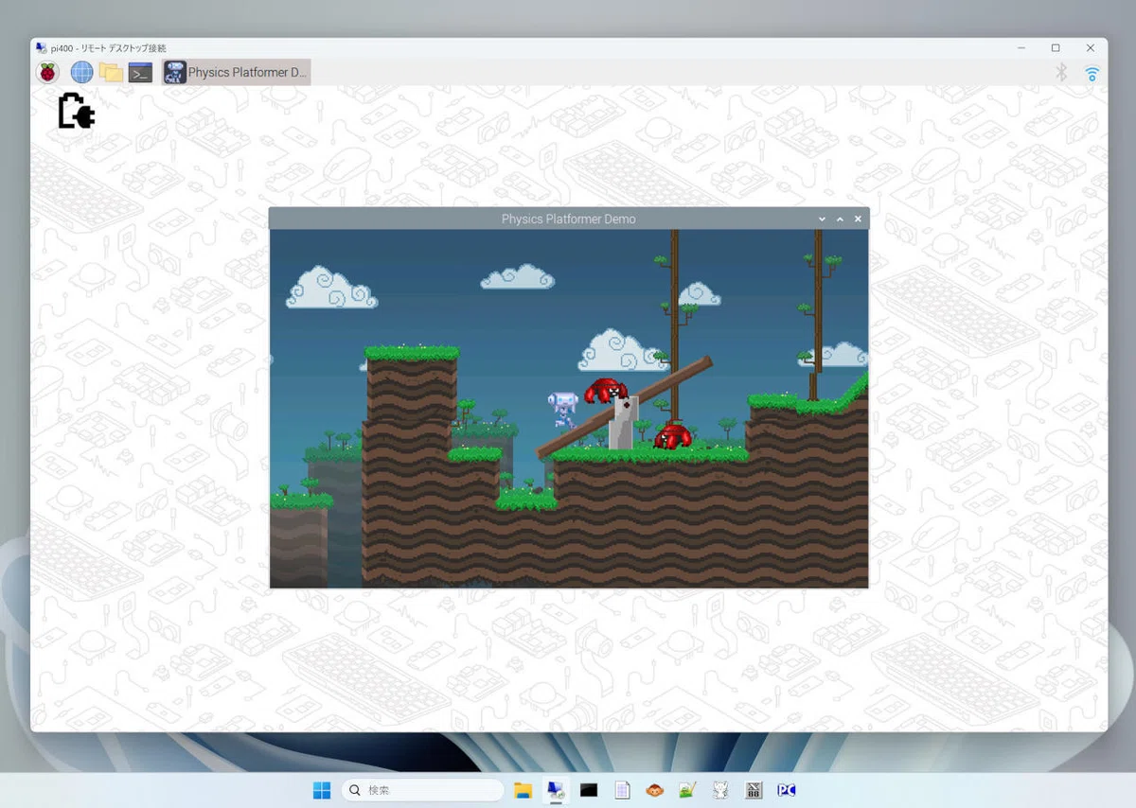This screenshot has height=808, width=1136.
Task: Open the black terminal taskbar icon
Action: point(589,789)
